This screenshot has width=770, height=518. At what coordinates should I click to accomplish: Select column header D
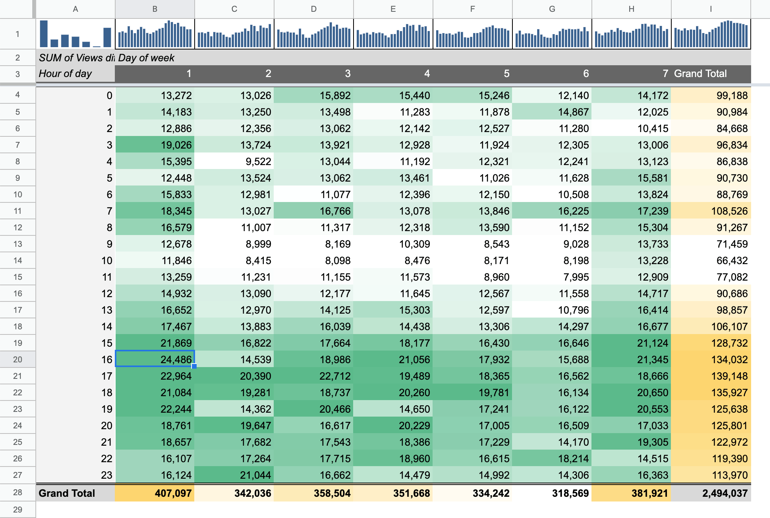[314, 9]
